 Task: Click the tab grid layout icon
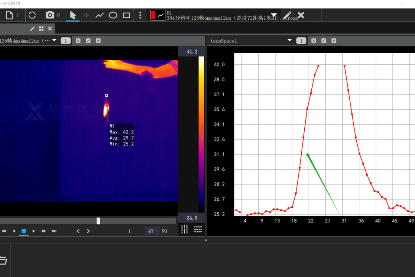point(41,29)
